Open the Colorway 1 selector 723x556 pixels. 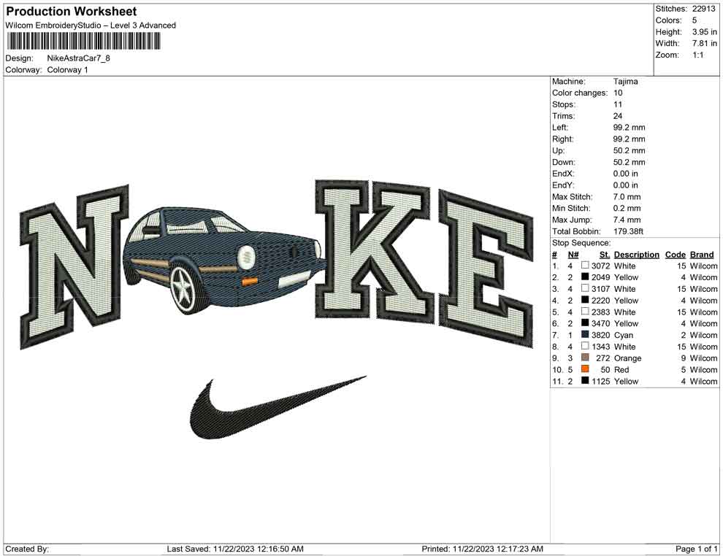[68, 70]
